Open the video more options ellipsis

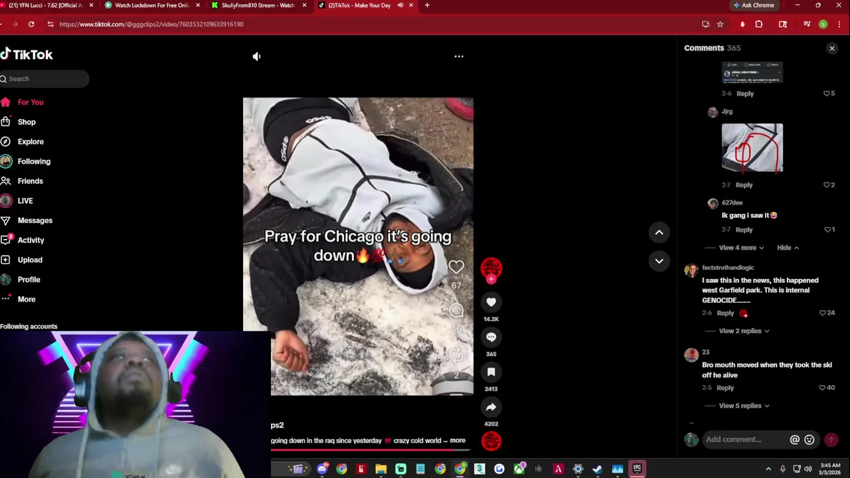pyautogui.click(x=459, y=56)
